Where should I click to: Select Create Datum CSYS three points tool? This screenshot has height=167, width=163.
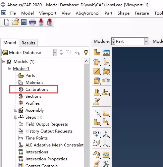pos(106,143)
